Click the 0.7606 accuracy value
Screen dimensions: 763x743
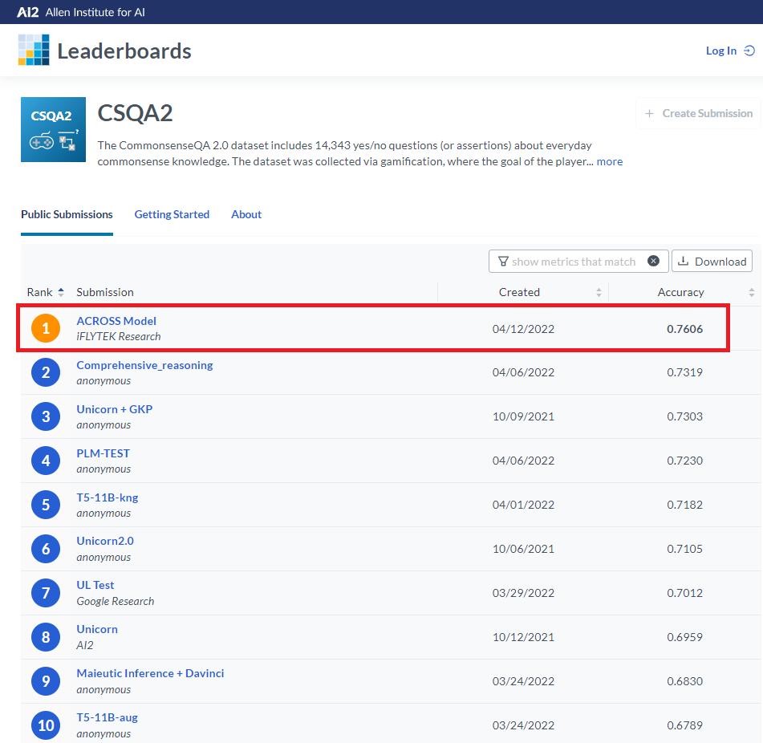click(684, 329)
